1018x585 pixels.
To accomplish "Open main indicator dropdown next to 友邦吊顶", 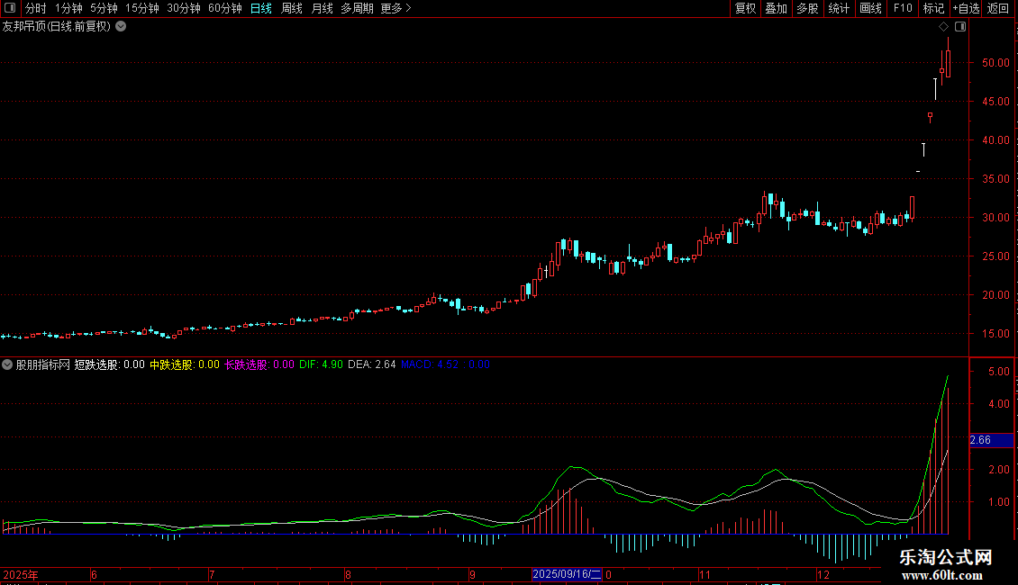I will [121, 27].
